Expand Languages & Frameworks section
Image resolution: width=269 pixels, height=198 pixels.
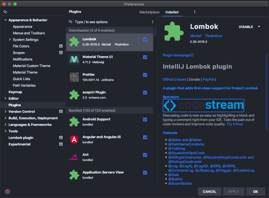tap(5, 124)
